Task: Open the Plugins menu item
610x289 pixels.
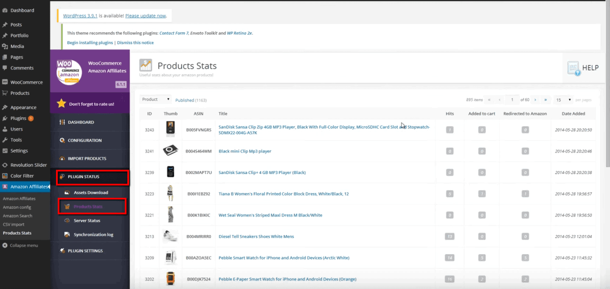Action: (19, 118)
